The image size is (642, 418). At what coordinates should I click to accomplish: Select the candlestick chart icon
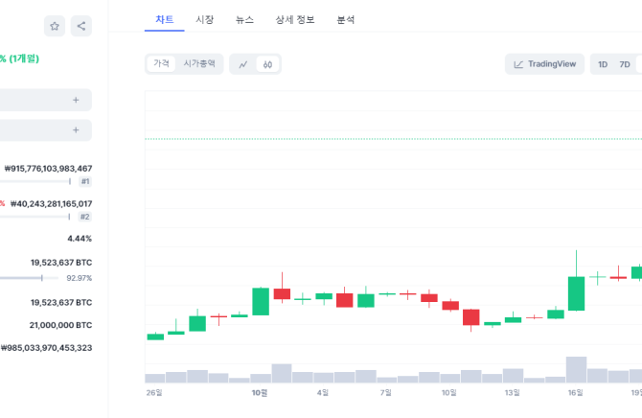click(x=267, y=64)
